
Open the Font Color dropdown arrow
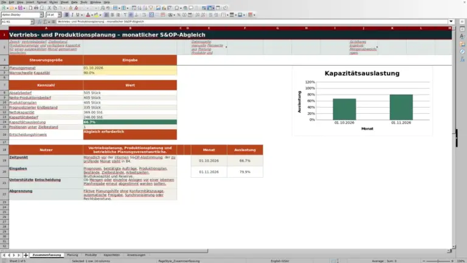[x=92, y=15]
